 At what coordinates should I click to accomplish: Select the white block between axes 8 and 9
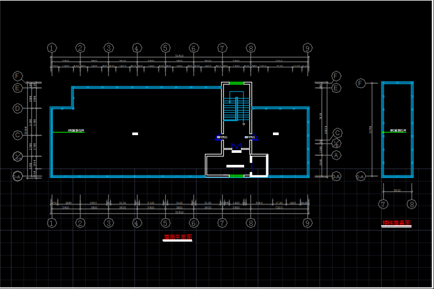click(276, 134)
